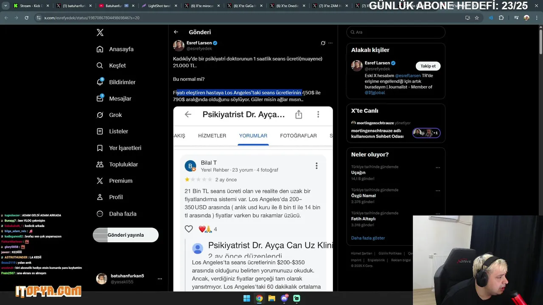The height and width of the screenshot is (305, 543).
Task: Open Listeler in the sidebar
Action: [x=112, y=131]
